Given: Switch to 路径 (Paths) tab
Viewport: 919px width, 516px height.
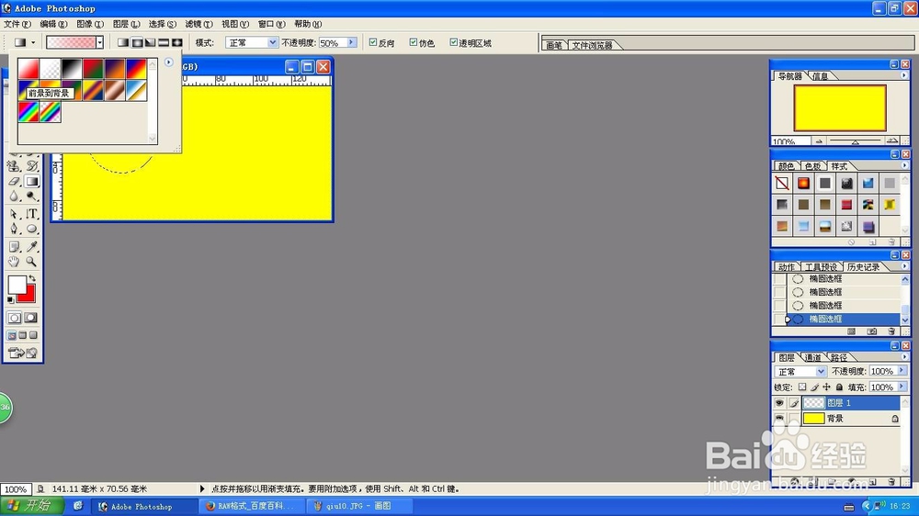Looking at the screenshot, I should tap(839, 357).
